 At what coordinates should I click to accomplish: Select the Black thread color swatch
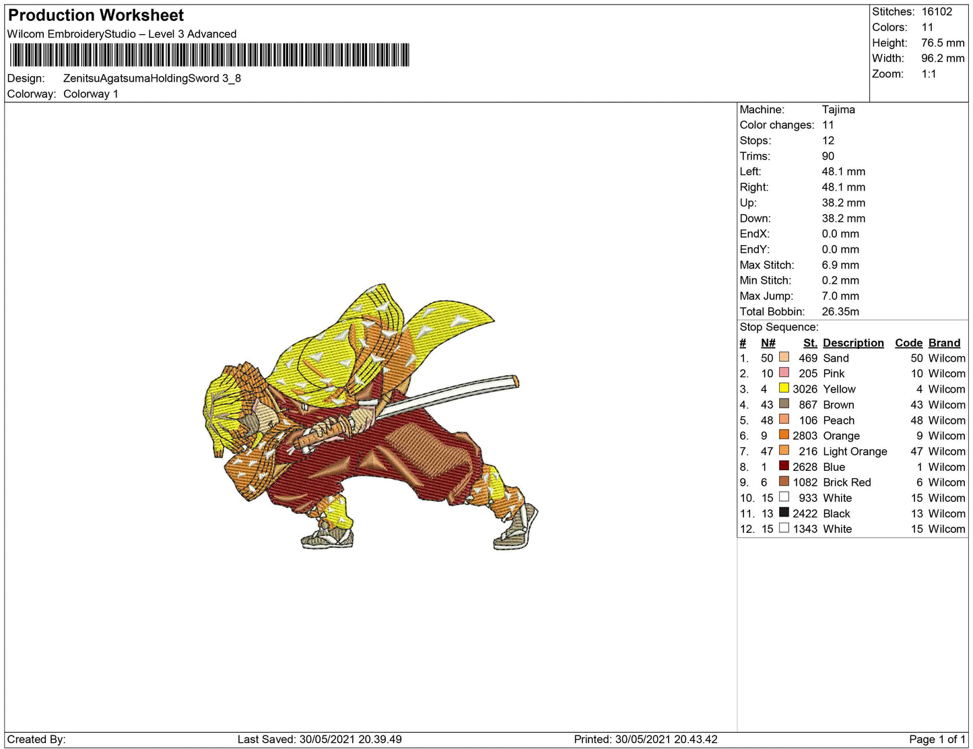pyautogui.click(x=784, y=512)
